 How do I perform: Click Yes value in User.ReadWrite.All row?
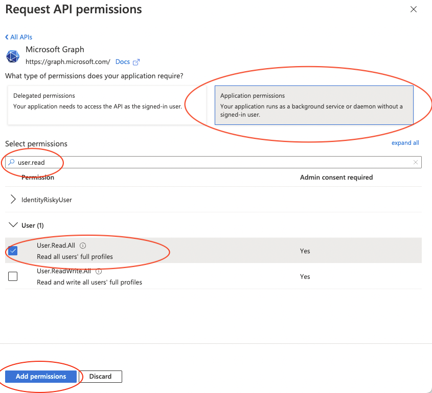pos(305,277)
